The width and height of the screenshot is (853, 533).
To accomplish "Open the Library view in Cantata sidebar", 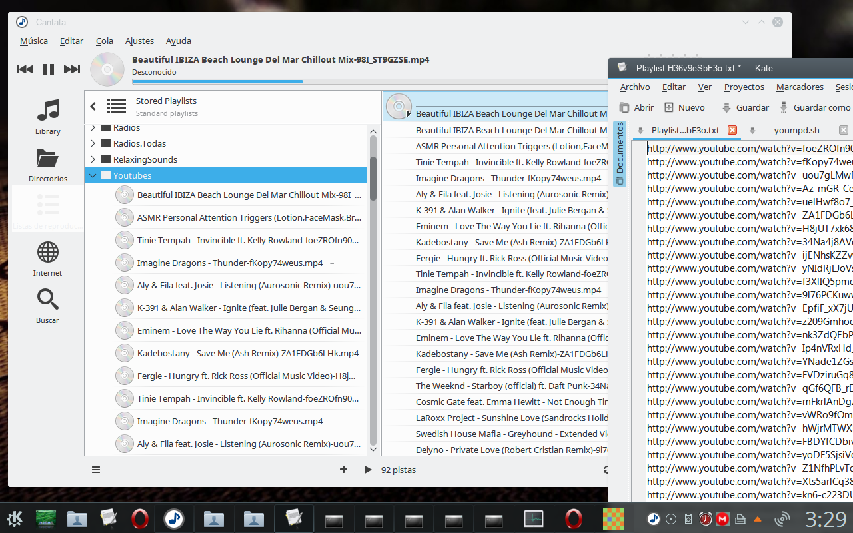I will (x=48, y=117).
